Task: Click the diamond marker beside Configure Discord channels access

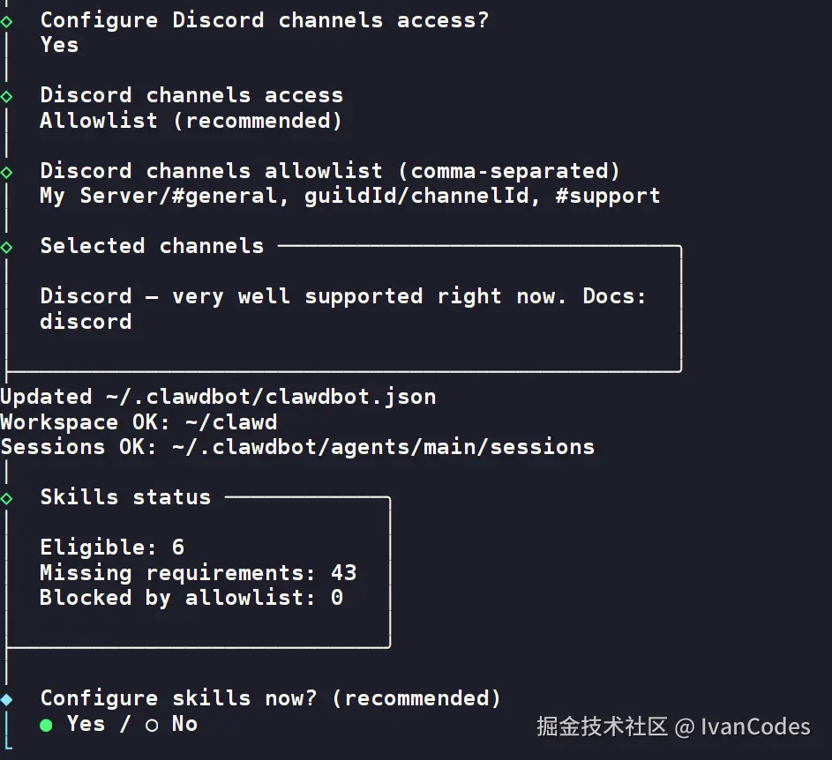Action: [x=7, y=20]
